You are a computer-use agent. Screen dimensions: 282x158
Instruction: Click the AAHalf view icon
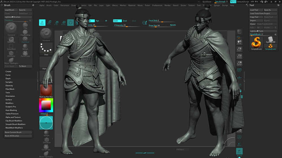239,63
